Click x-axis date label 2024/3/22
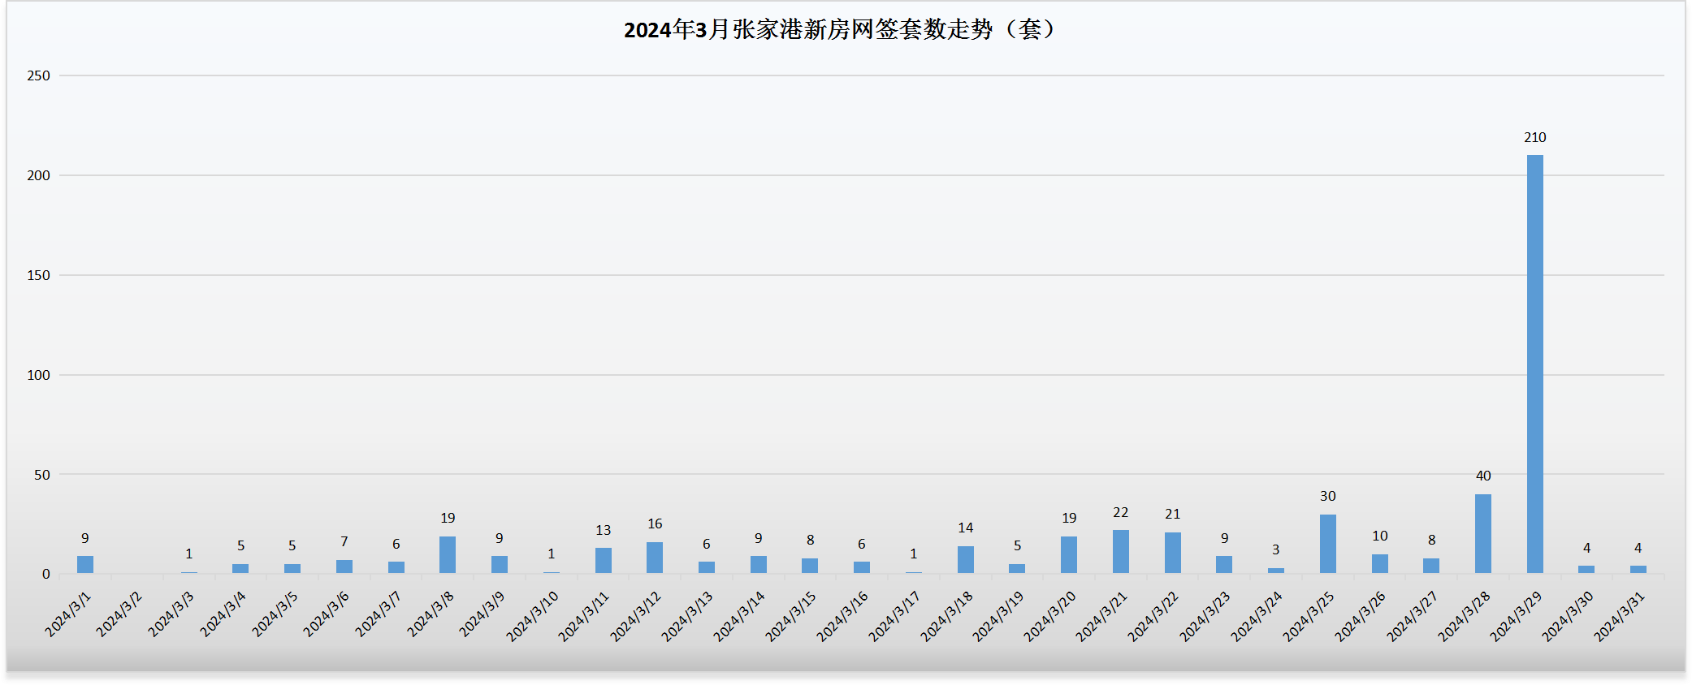Screen dimensions: 1692x685 [1154, 616]
